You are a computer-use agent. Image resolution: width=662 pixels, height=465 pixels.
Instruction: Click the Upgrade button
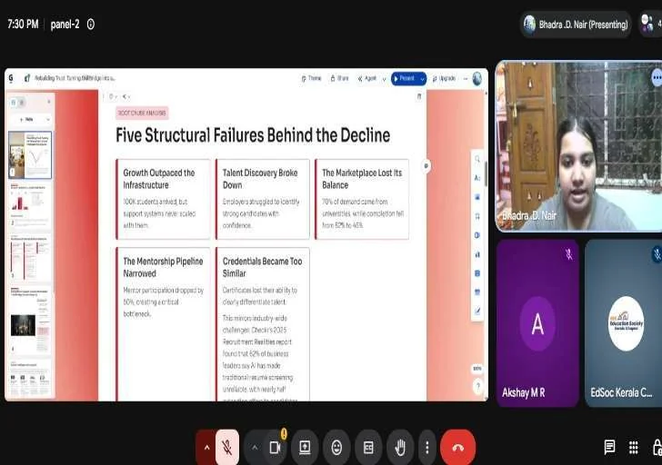click(444, 78)
